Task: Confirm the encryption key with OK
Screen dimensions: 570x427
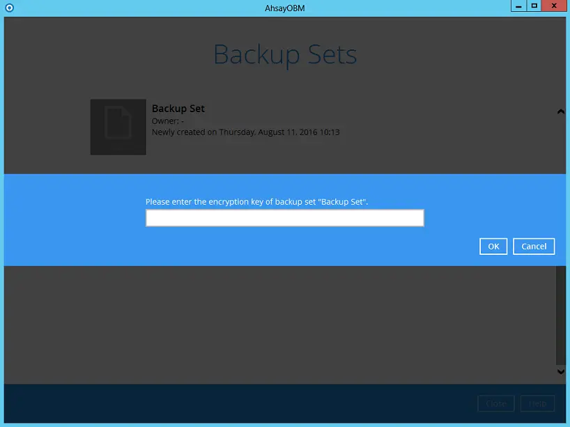Action: 493,246
